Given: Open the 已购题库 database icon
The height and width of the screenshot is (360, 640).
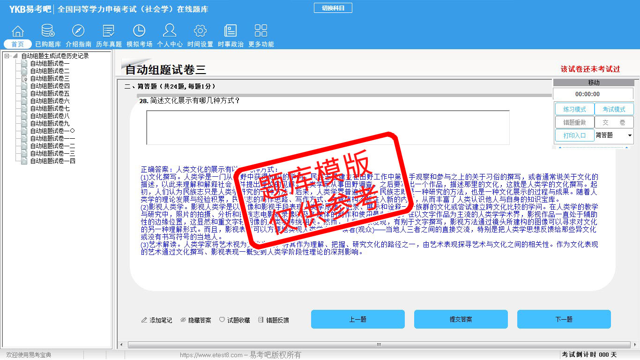Looking at the screenshot, I should pos(48,31).
